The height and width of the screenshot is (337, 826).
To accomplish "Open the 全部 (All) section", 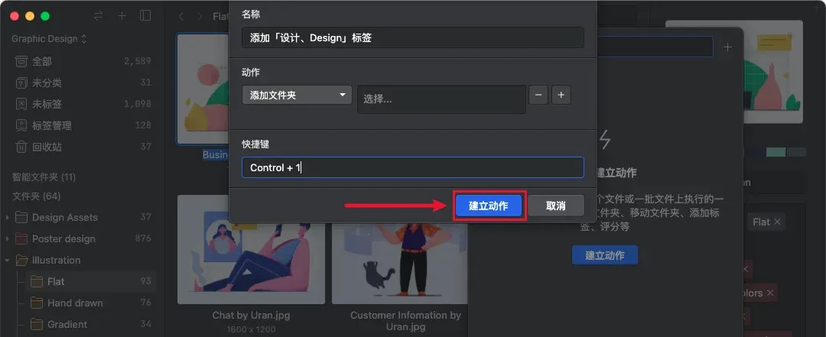I will (x=83, y=61).
